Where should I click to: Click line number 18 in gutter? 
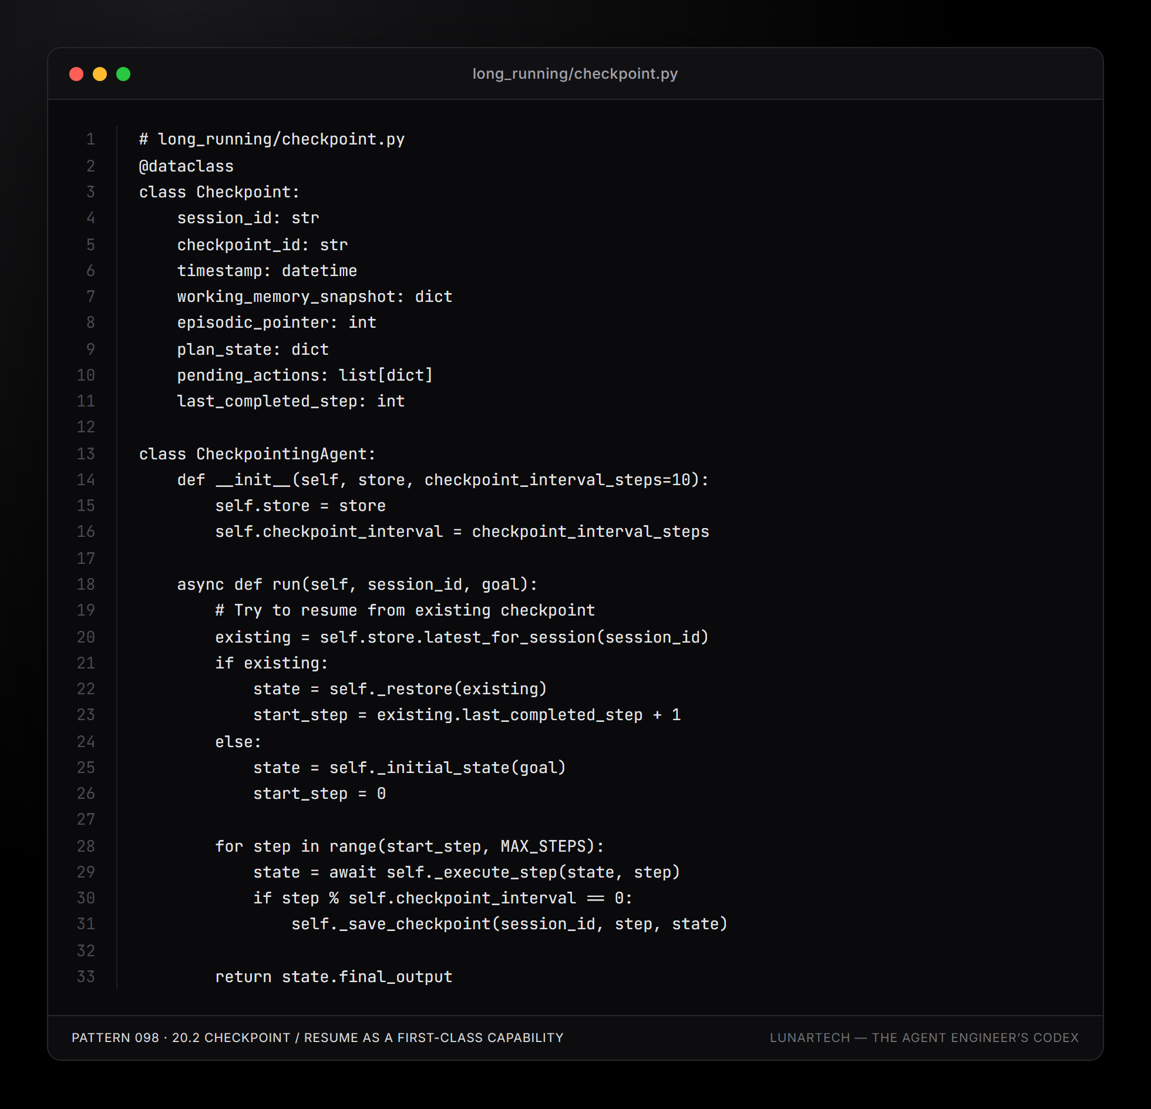tap(86, 584)
